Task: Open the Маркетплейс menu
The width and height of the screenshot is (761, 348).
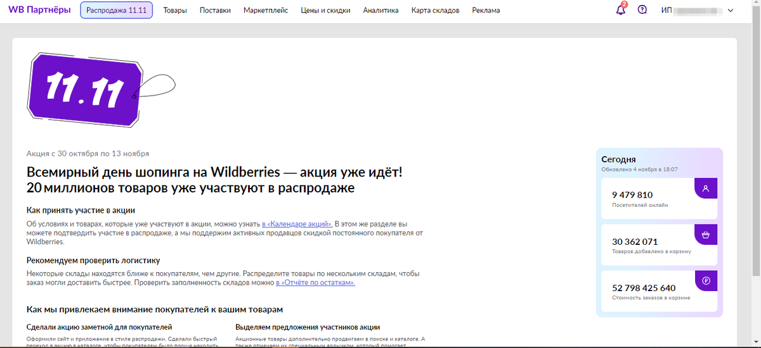Action: click(266, 10)
